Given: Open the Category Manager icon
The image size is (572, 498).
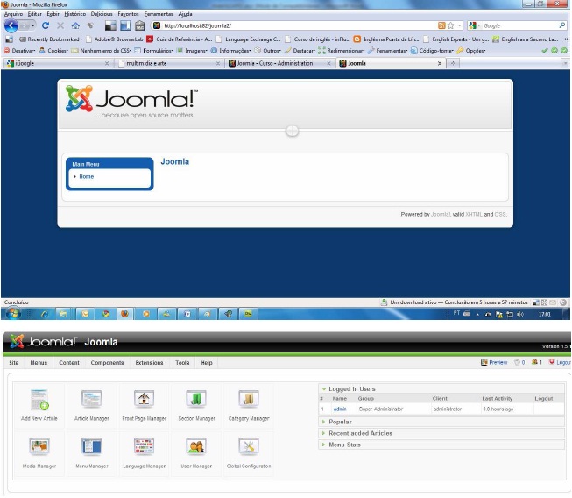Looking at the screenshot, I should (249, 405).
